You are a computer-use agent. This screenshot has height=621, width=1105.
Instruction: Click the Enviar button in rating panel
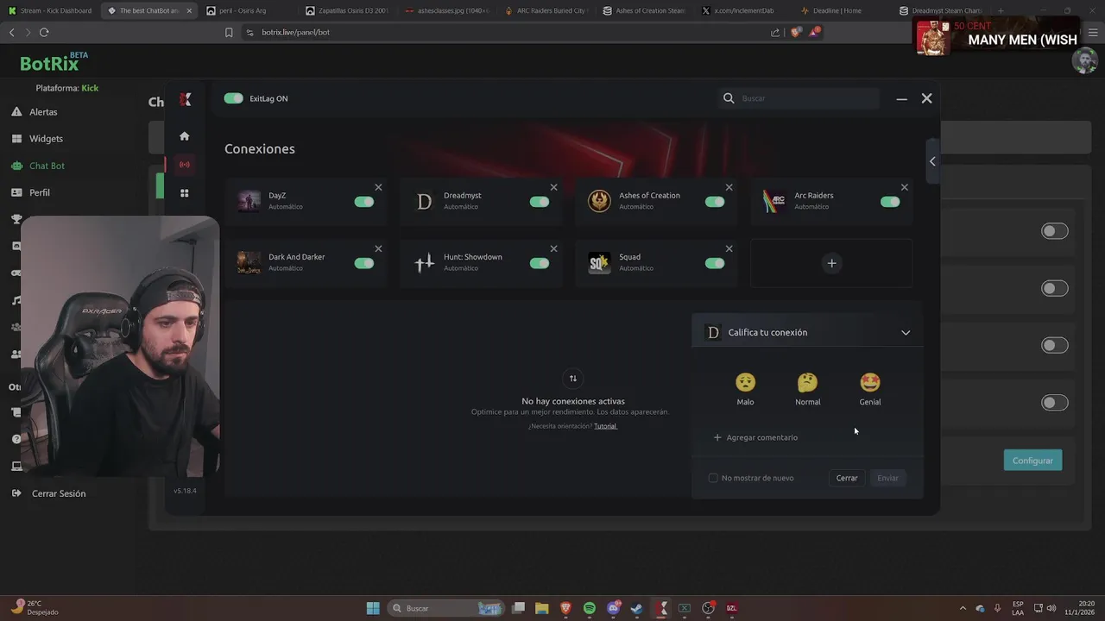(888, 478)
